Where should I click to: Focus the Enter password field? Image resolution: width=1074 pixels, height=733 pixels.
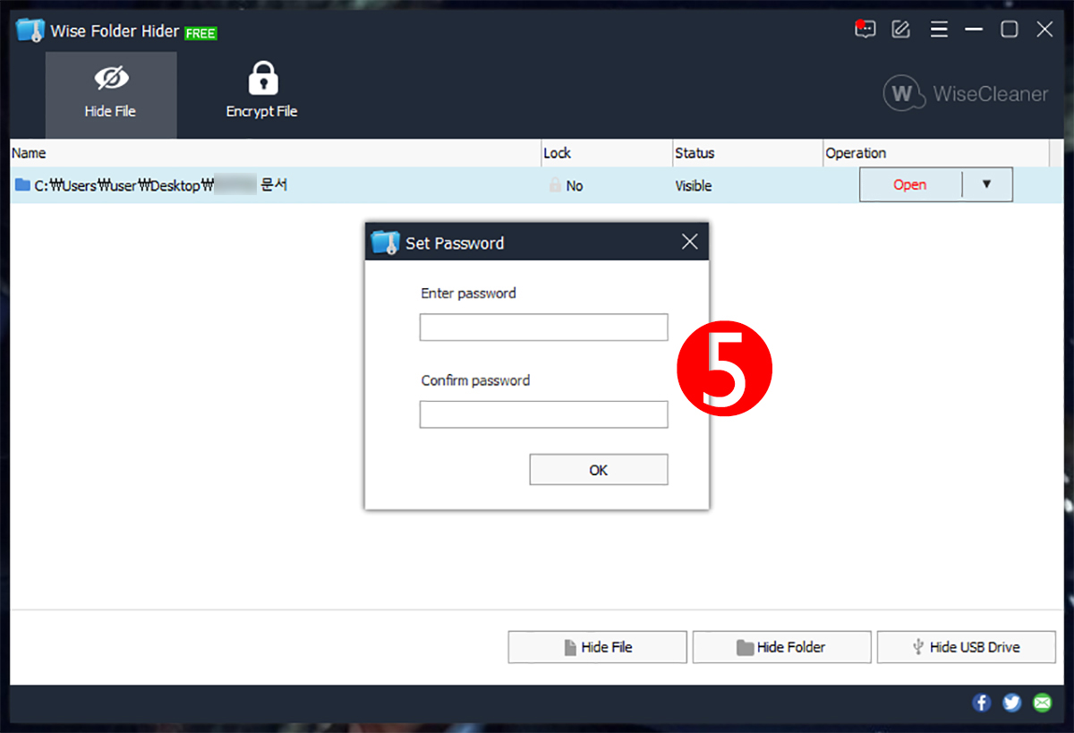point(544,327)
